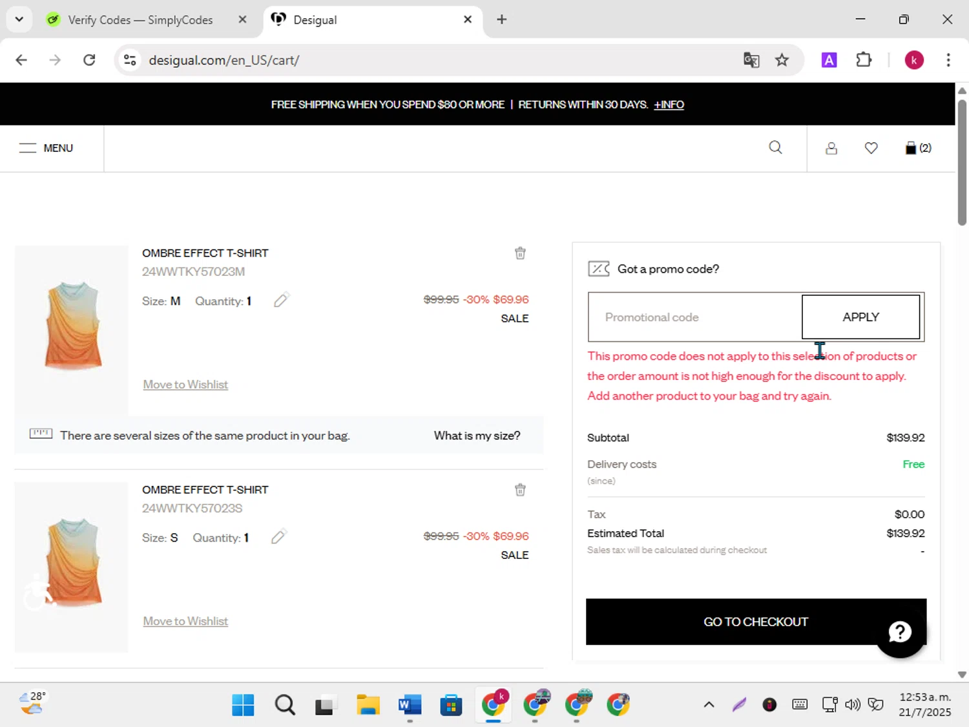
Task: Edit size M T-shirt with pencil icon
Action: click(x=281, y=300)
